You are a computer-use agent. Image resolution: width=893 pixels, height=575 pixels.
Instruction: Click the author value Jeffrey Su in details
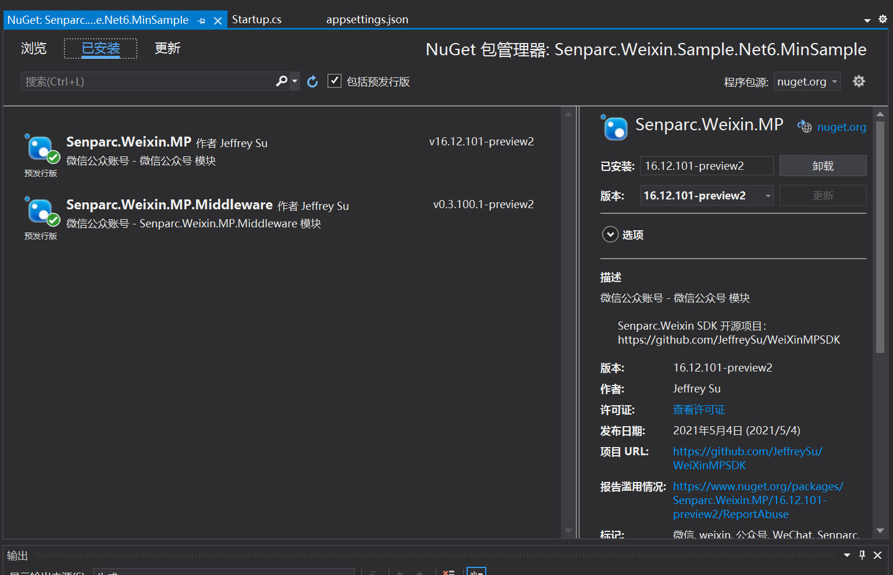[696, 388]
